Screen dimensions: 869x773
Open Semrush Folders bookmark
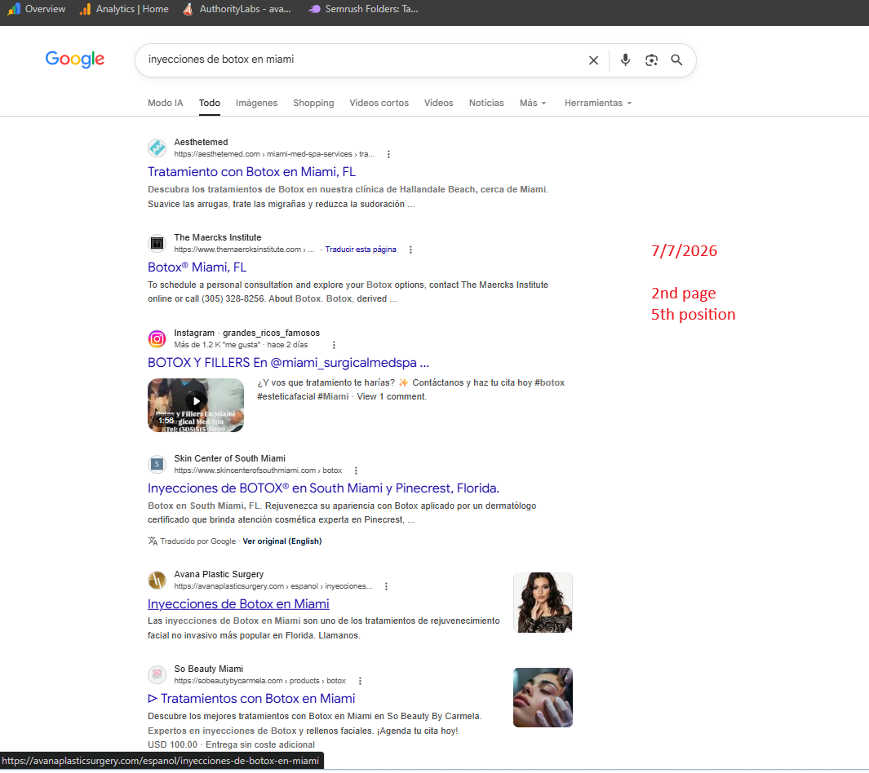coord(364,9)
